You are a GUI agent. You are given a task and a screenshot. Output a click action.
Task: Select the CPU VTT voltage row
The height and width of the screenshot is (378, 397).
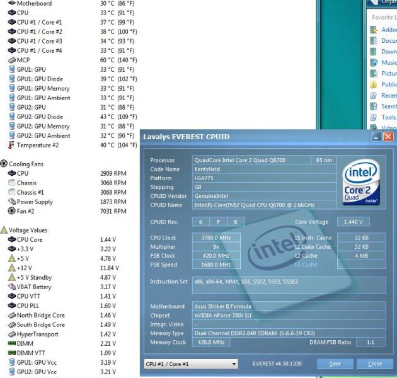tap(62, 296)
